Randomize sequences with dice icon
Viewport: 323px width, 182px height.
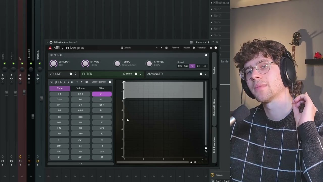tap(87, 82)
